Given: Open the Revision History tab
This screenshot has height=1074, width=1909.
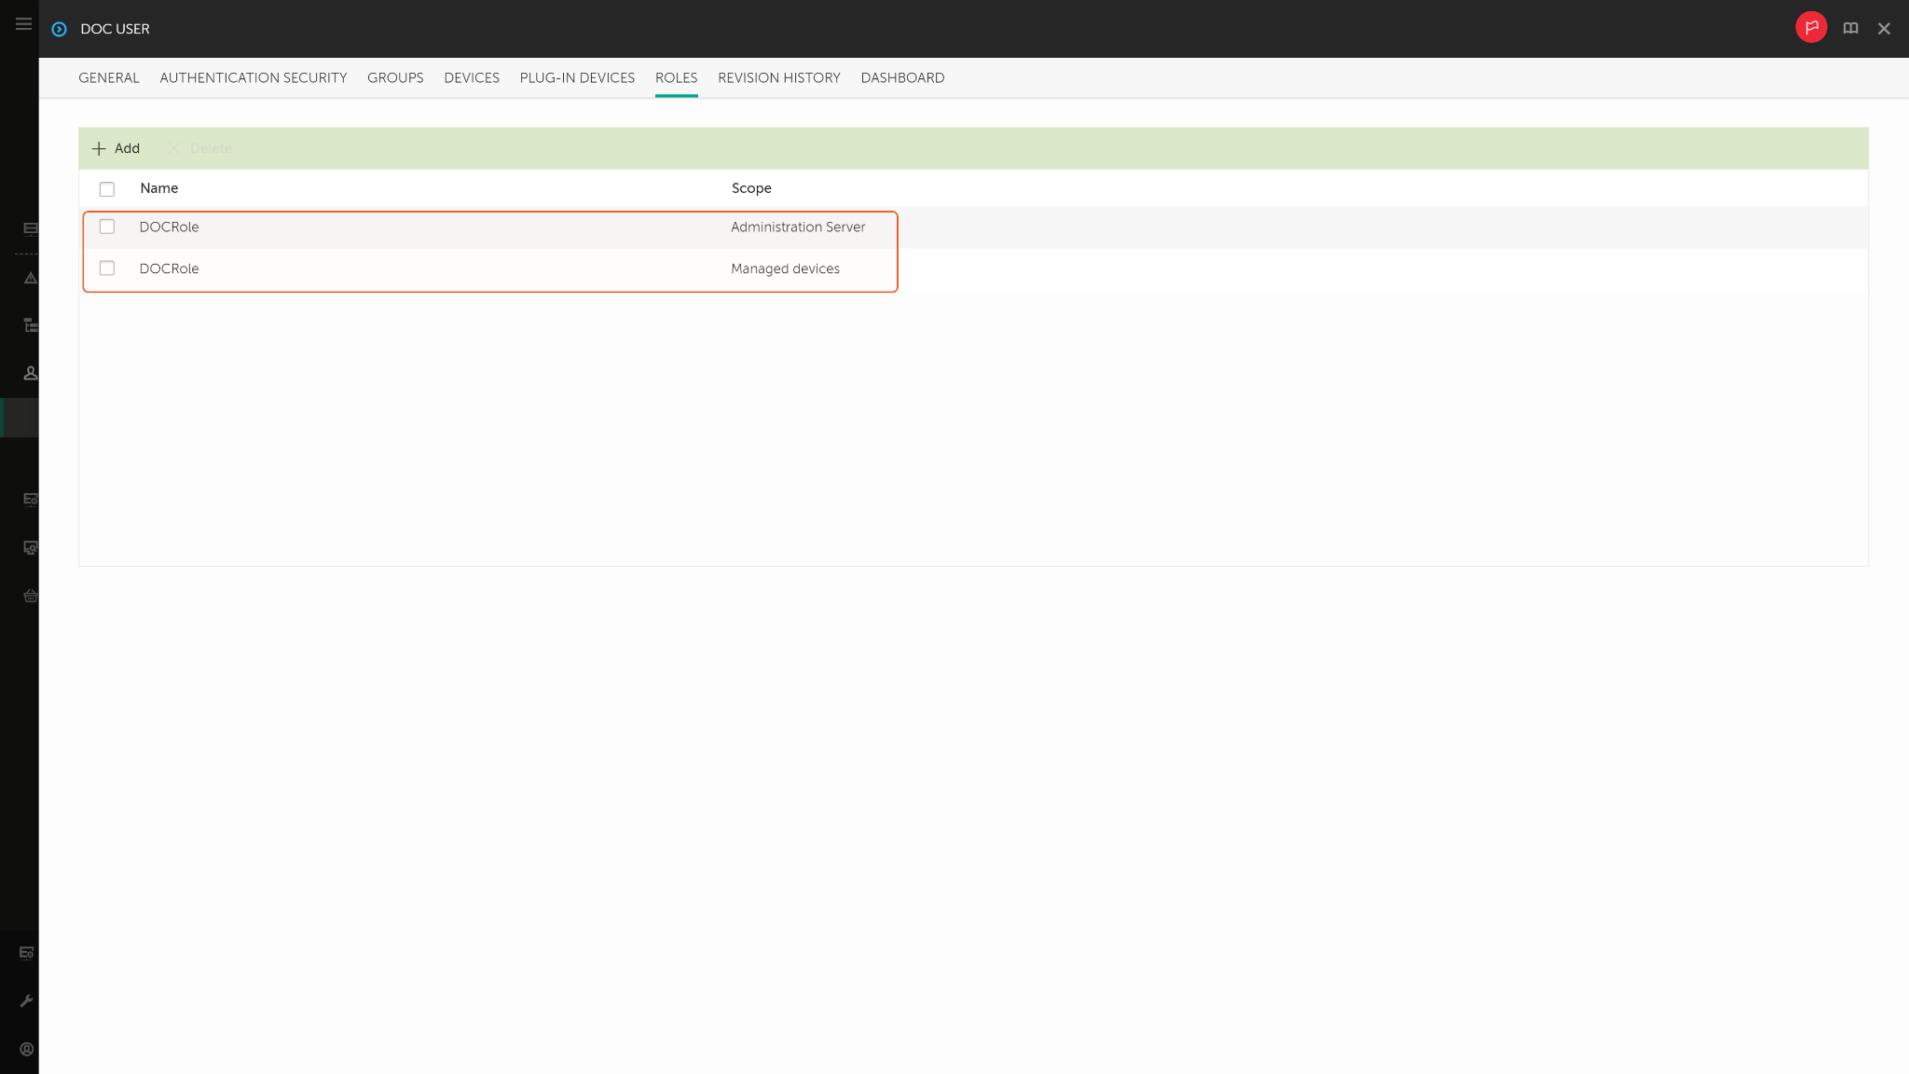Looking at the screenshot, I should coord(778,78).
